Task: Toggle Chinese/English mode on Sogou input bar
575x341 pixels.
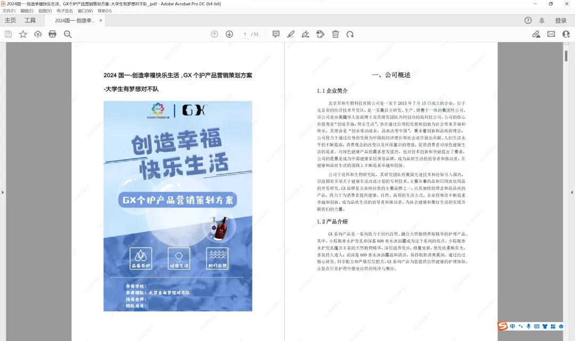Action: (512, 326)
